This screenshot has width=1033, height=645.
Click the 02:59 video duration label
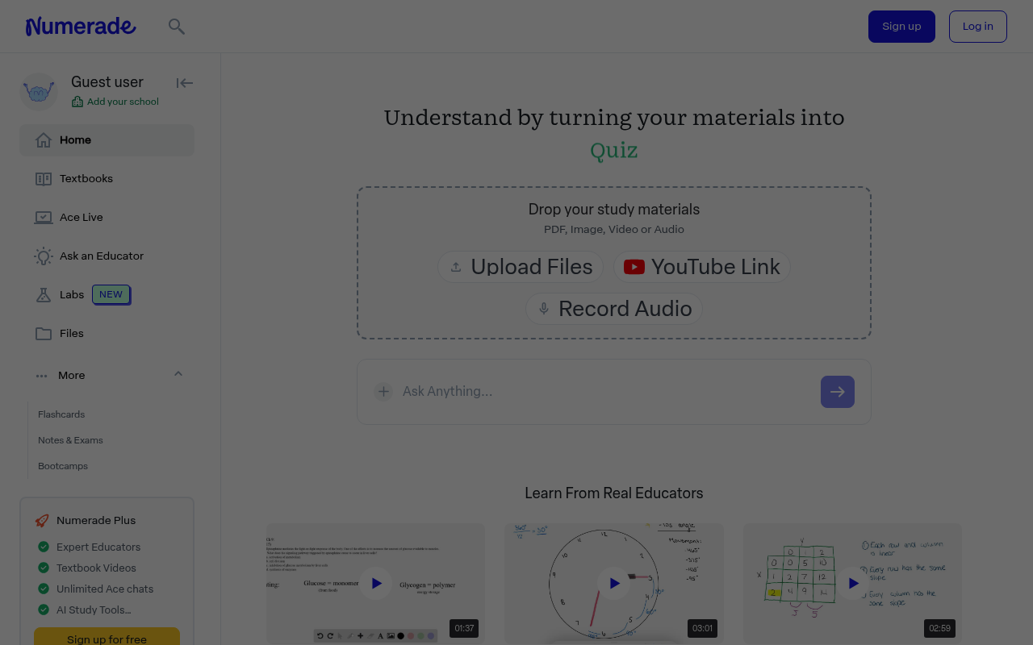coord(940,628)
